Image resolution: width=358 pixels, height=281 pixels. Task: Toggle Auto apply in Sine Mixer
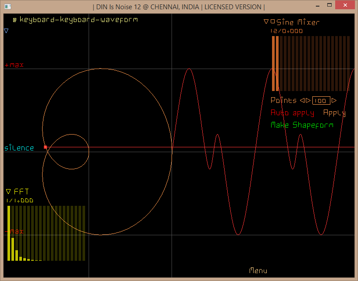(x=292, y=113)
